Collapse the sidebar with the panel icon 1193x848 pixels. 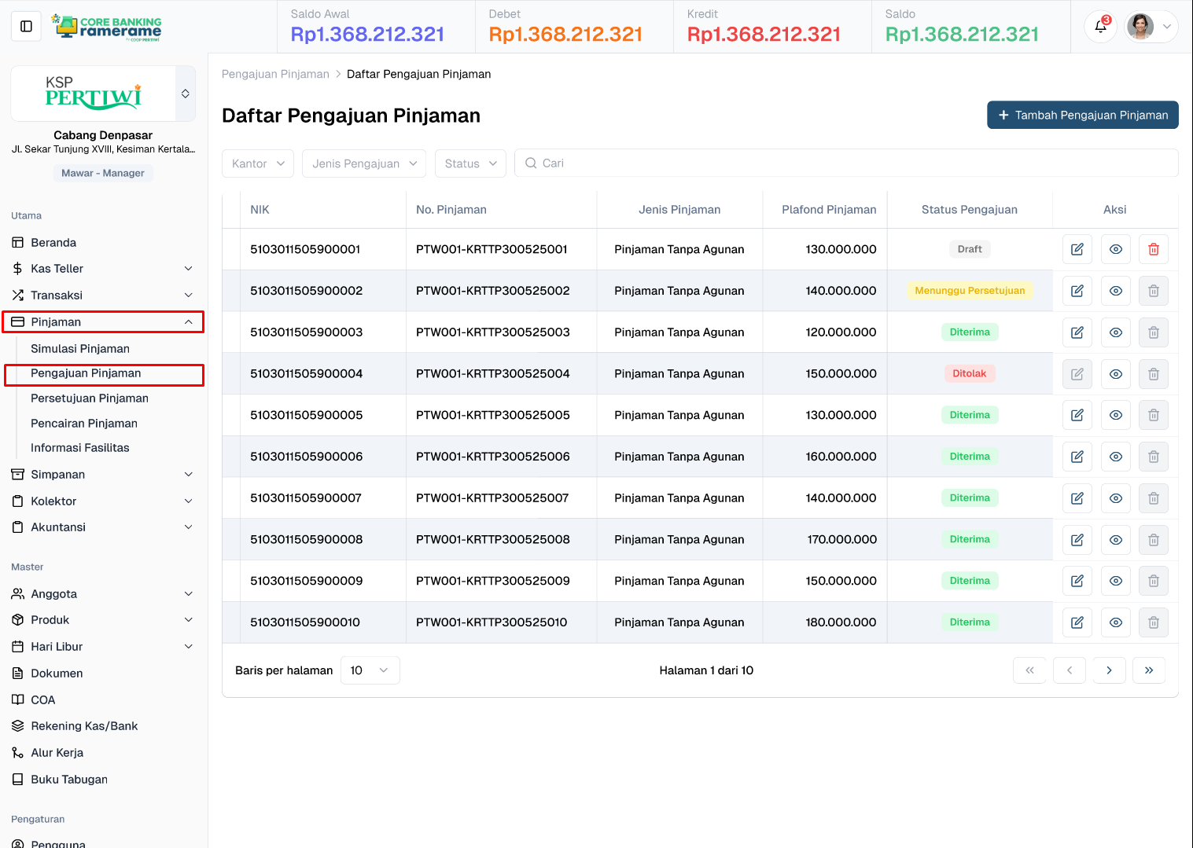26,26
